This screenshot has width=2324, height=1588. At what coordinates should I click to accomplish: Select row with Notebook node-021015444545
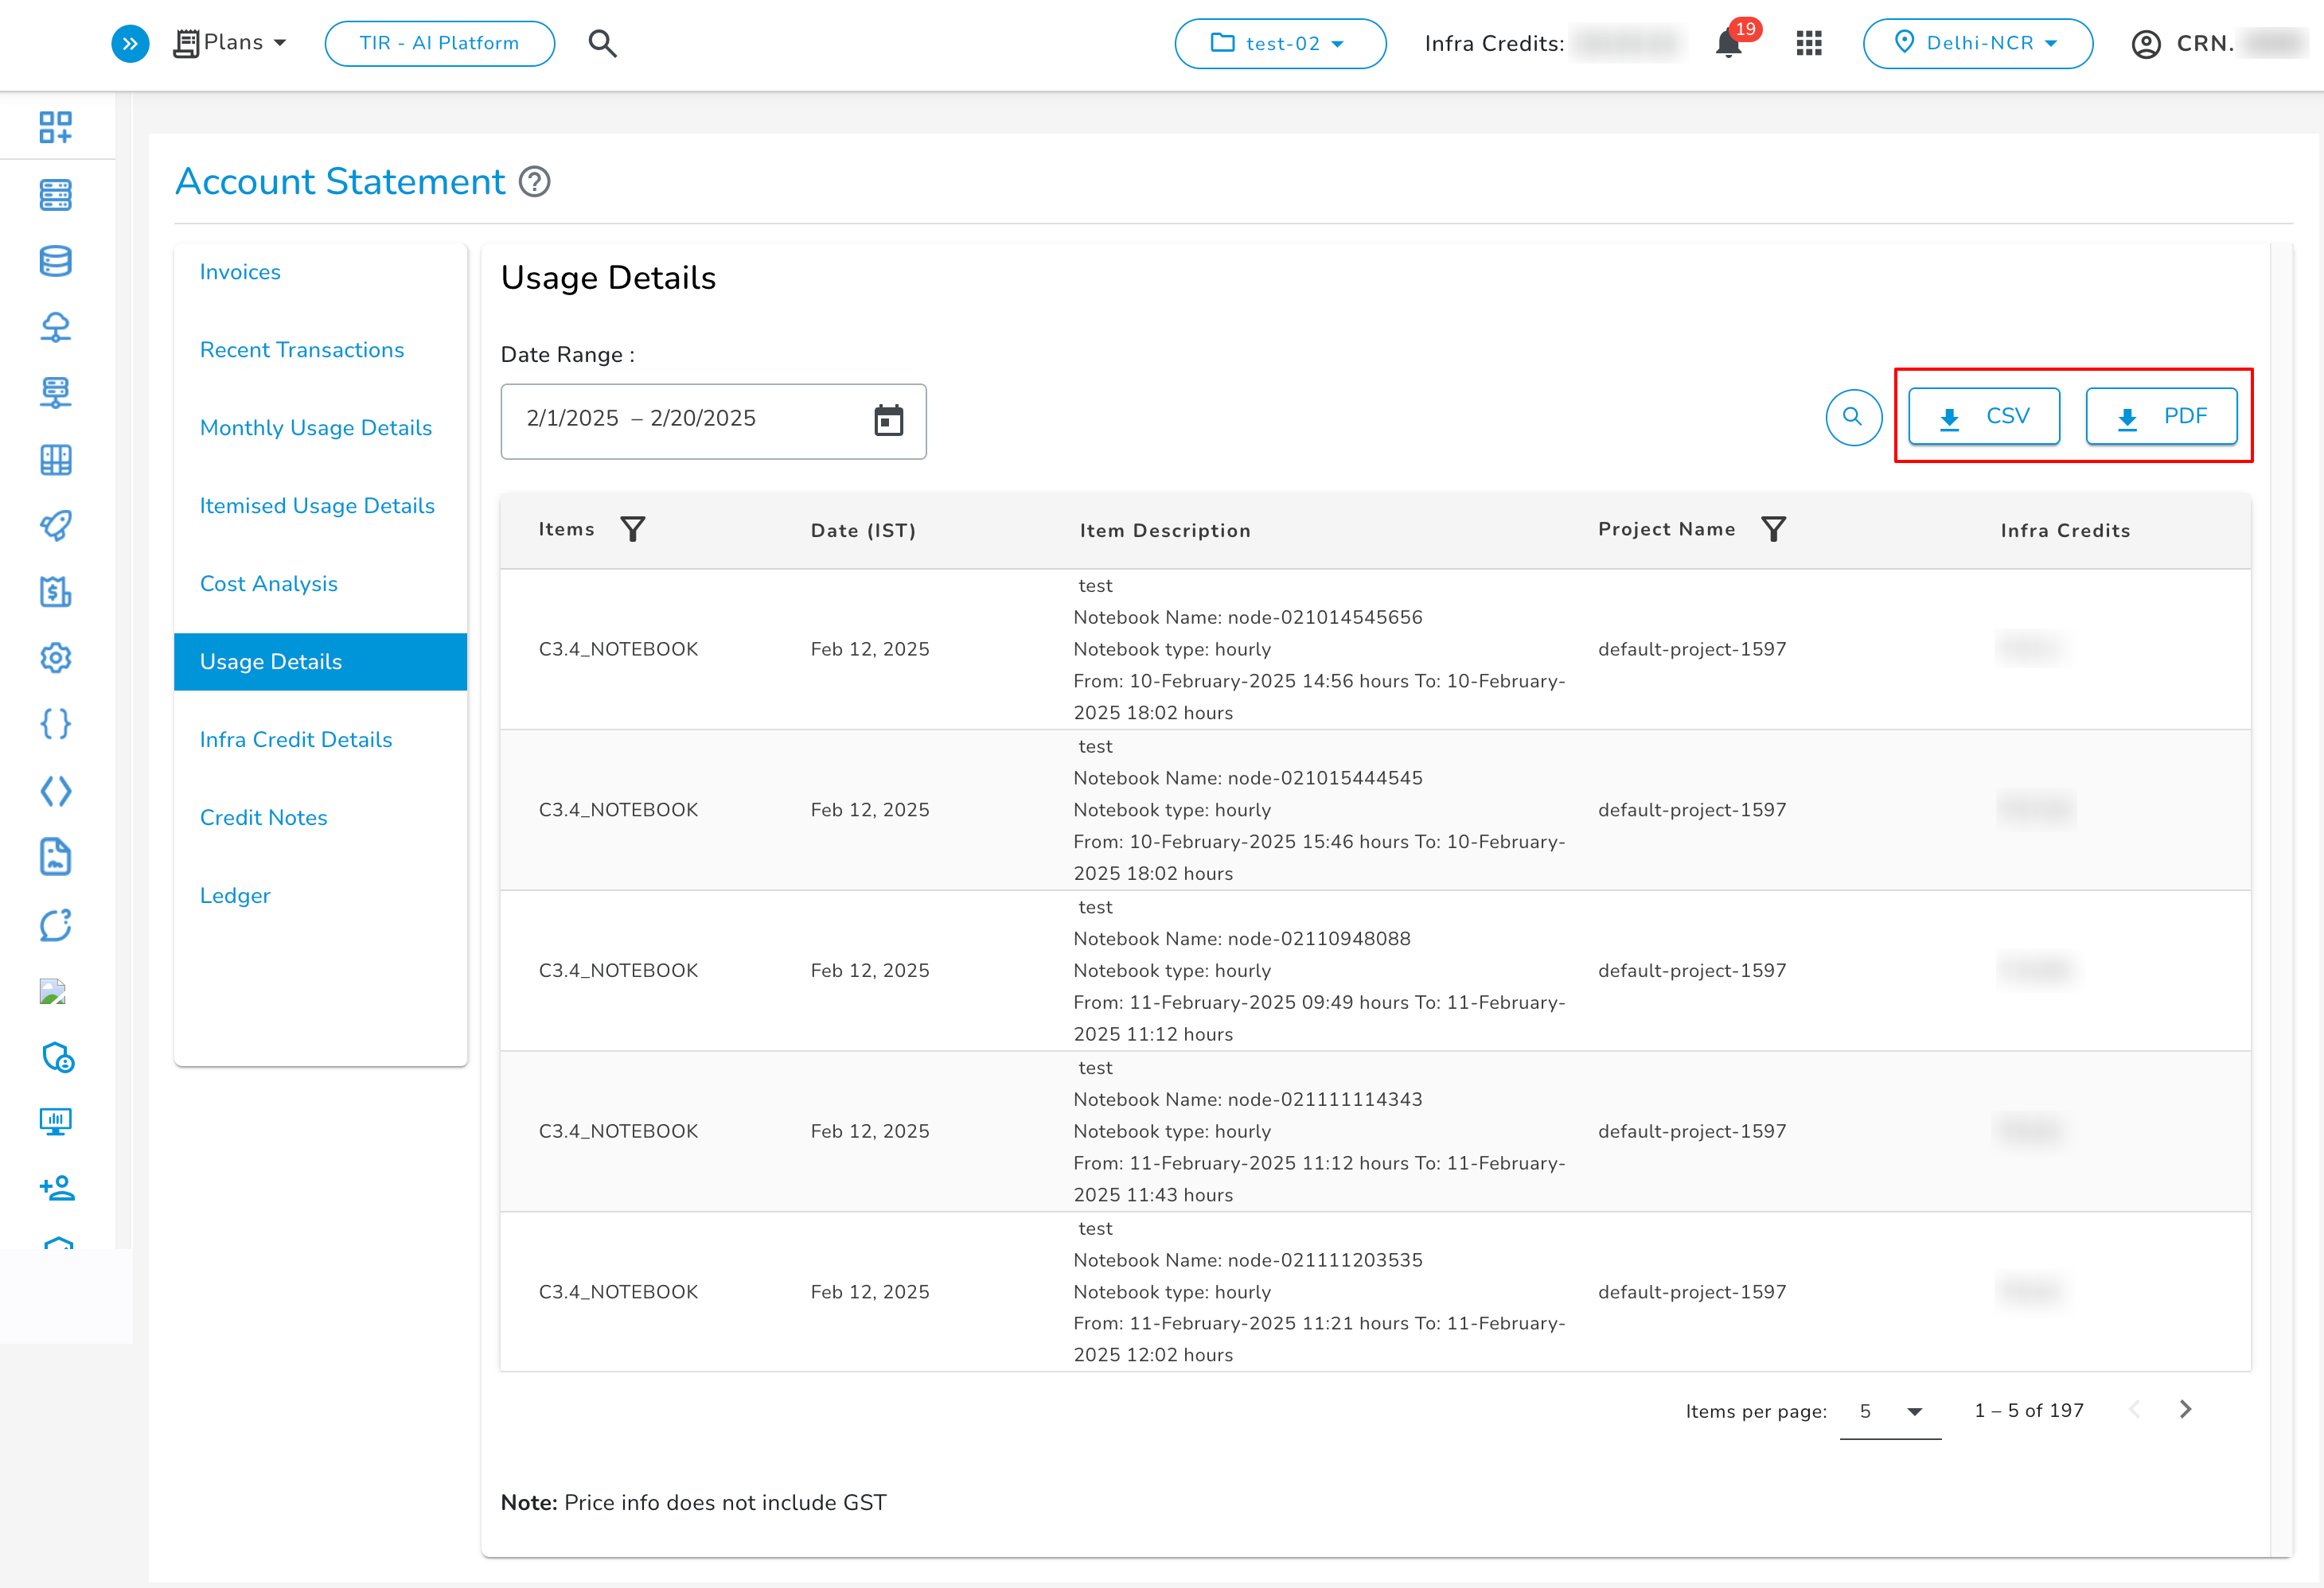pos(1375,811)
